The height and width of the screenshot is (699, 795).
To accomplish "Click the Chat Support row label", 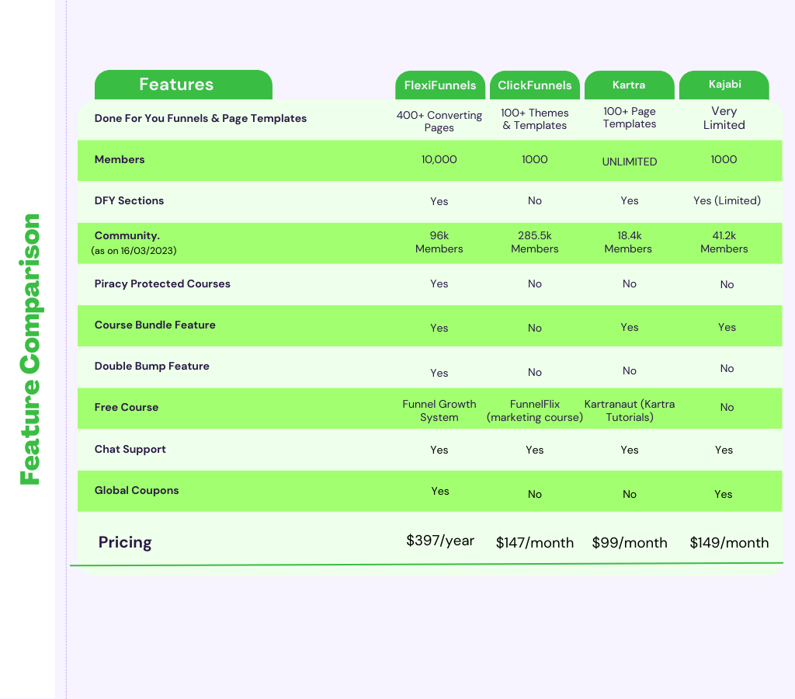I will coord(130,449).
